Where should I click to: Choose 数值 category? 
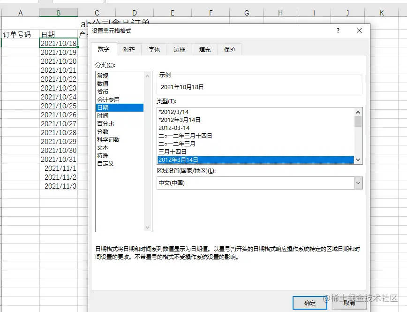(120, 84)
